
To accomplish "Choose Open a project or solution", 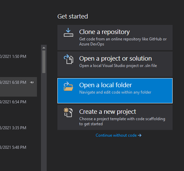I will click(x=115, y=64).
